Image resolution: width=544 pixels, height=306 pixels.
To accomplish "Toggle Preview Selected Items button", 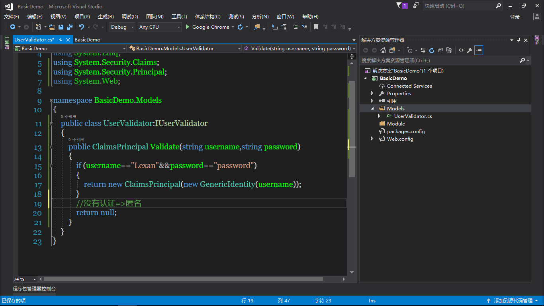I will coord(479,50).
